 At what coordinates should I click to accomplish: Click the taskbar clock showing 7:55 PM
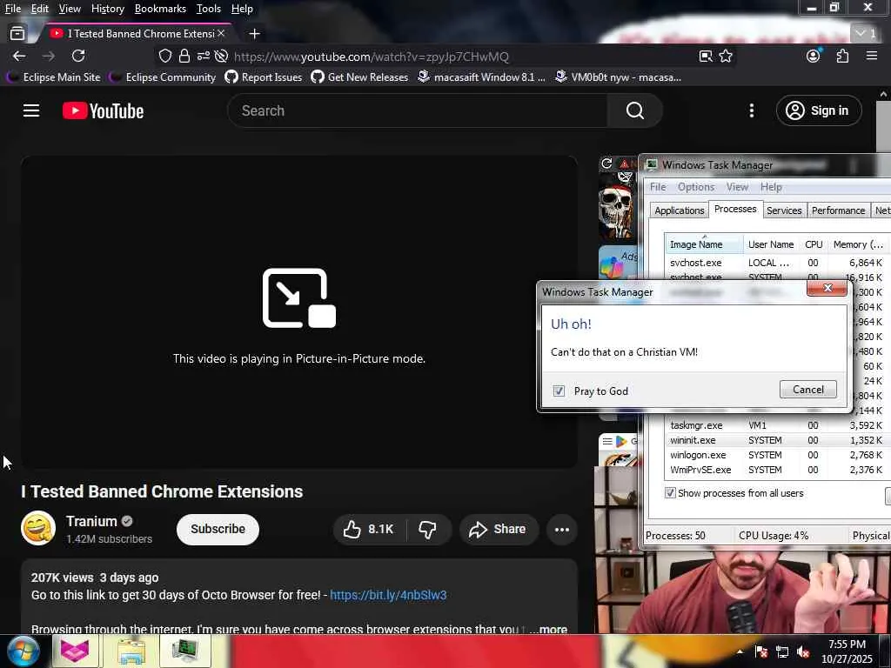(x=847, y=651)
